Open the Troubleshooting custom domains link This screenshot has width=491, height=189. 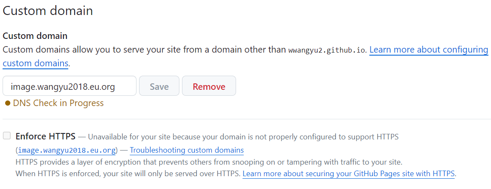coord(187,151)
